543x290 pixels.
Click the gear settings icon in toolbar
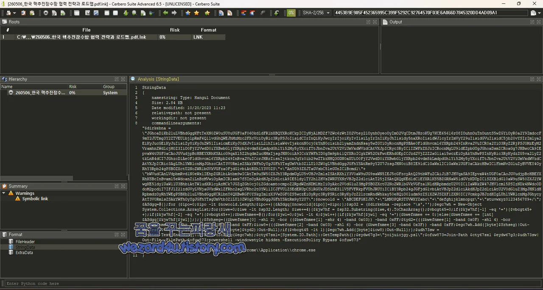46,13
